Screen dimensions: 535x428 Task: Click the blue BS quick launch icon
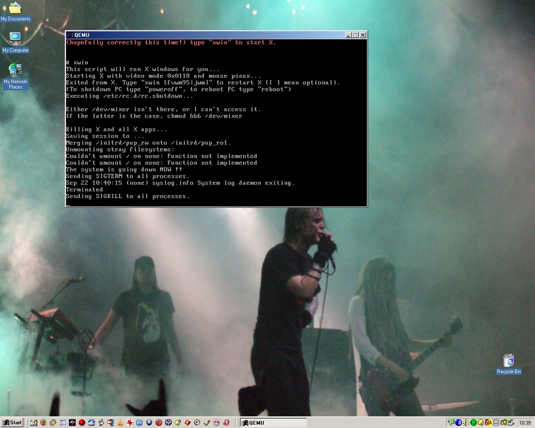[139, 423]
